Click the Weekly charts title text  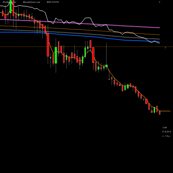[9, 2]
